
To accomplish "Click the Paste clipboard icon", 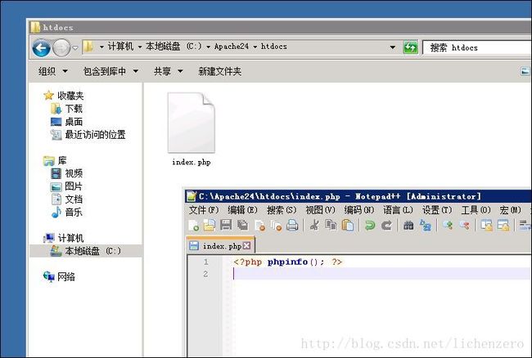I will coord(347,225).
